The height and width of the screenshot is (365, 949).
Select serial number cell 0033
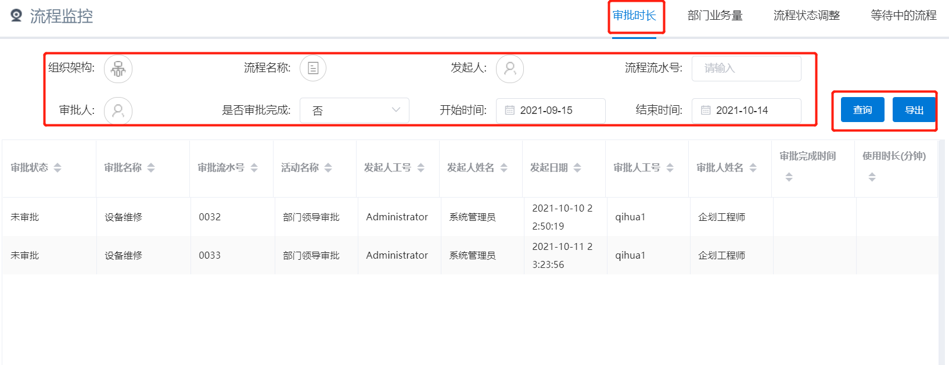[x=210, y=255]
